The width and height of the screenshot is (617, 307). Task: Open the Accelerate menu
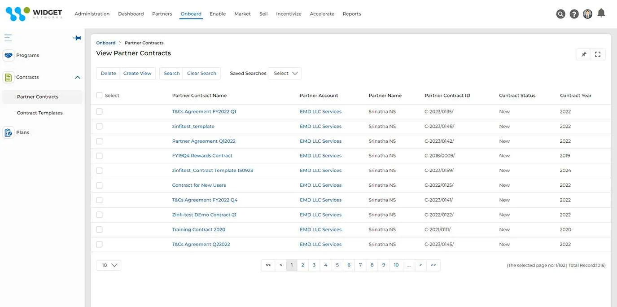(x=322, y=14)
